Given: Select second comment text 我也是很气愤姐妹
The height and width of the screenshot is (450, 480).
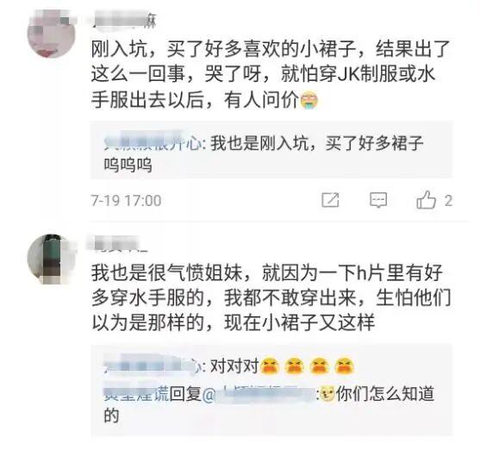Looking at the screenshot, I should 167,272.
